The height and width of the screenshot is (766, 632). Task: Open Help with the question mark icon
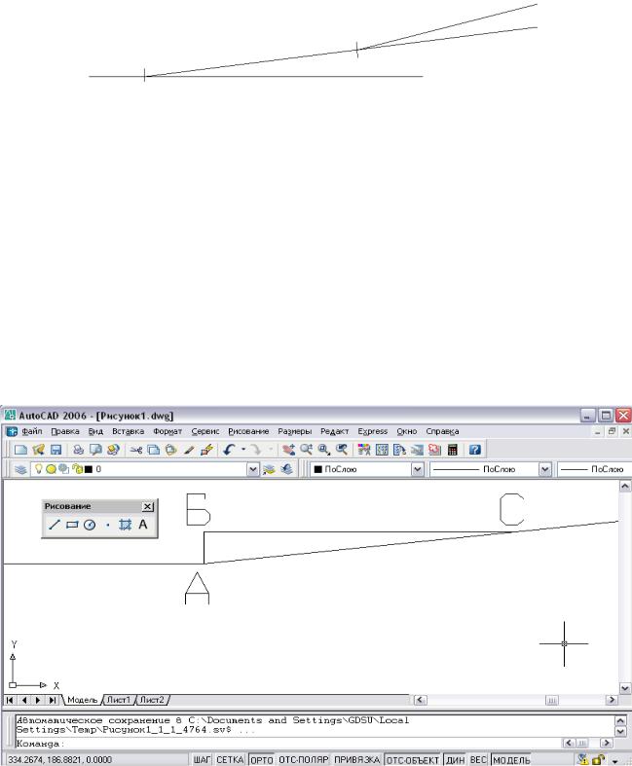[474, 450]
